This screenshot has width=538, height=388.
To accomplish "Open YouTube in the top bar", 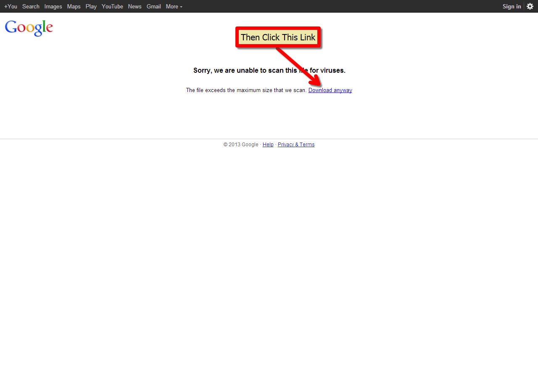I will 112,6.
